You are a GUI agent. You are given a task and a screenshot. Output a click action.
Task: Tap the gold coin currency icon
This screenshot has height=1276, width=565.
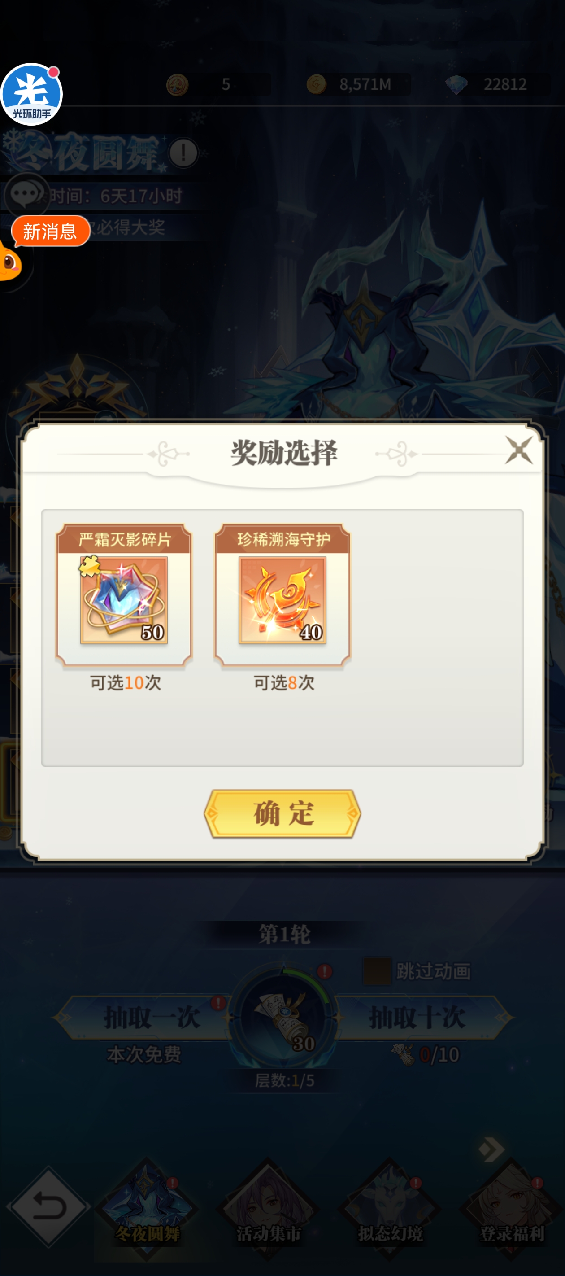click(x=316, y=84)
